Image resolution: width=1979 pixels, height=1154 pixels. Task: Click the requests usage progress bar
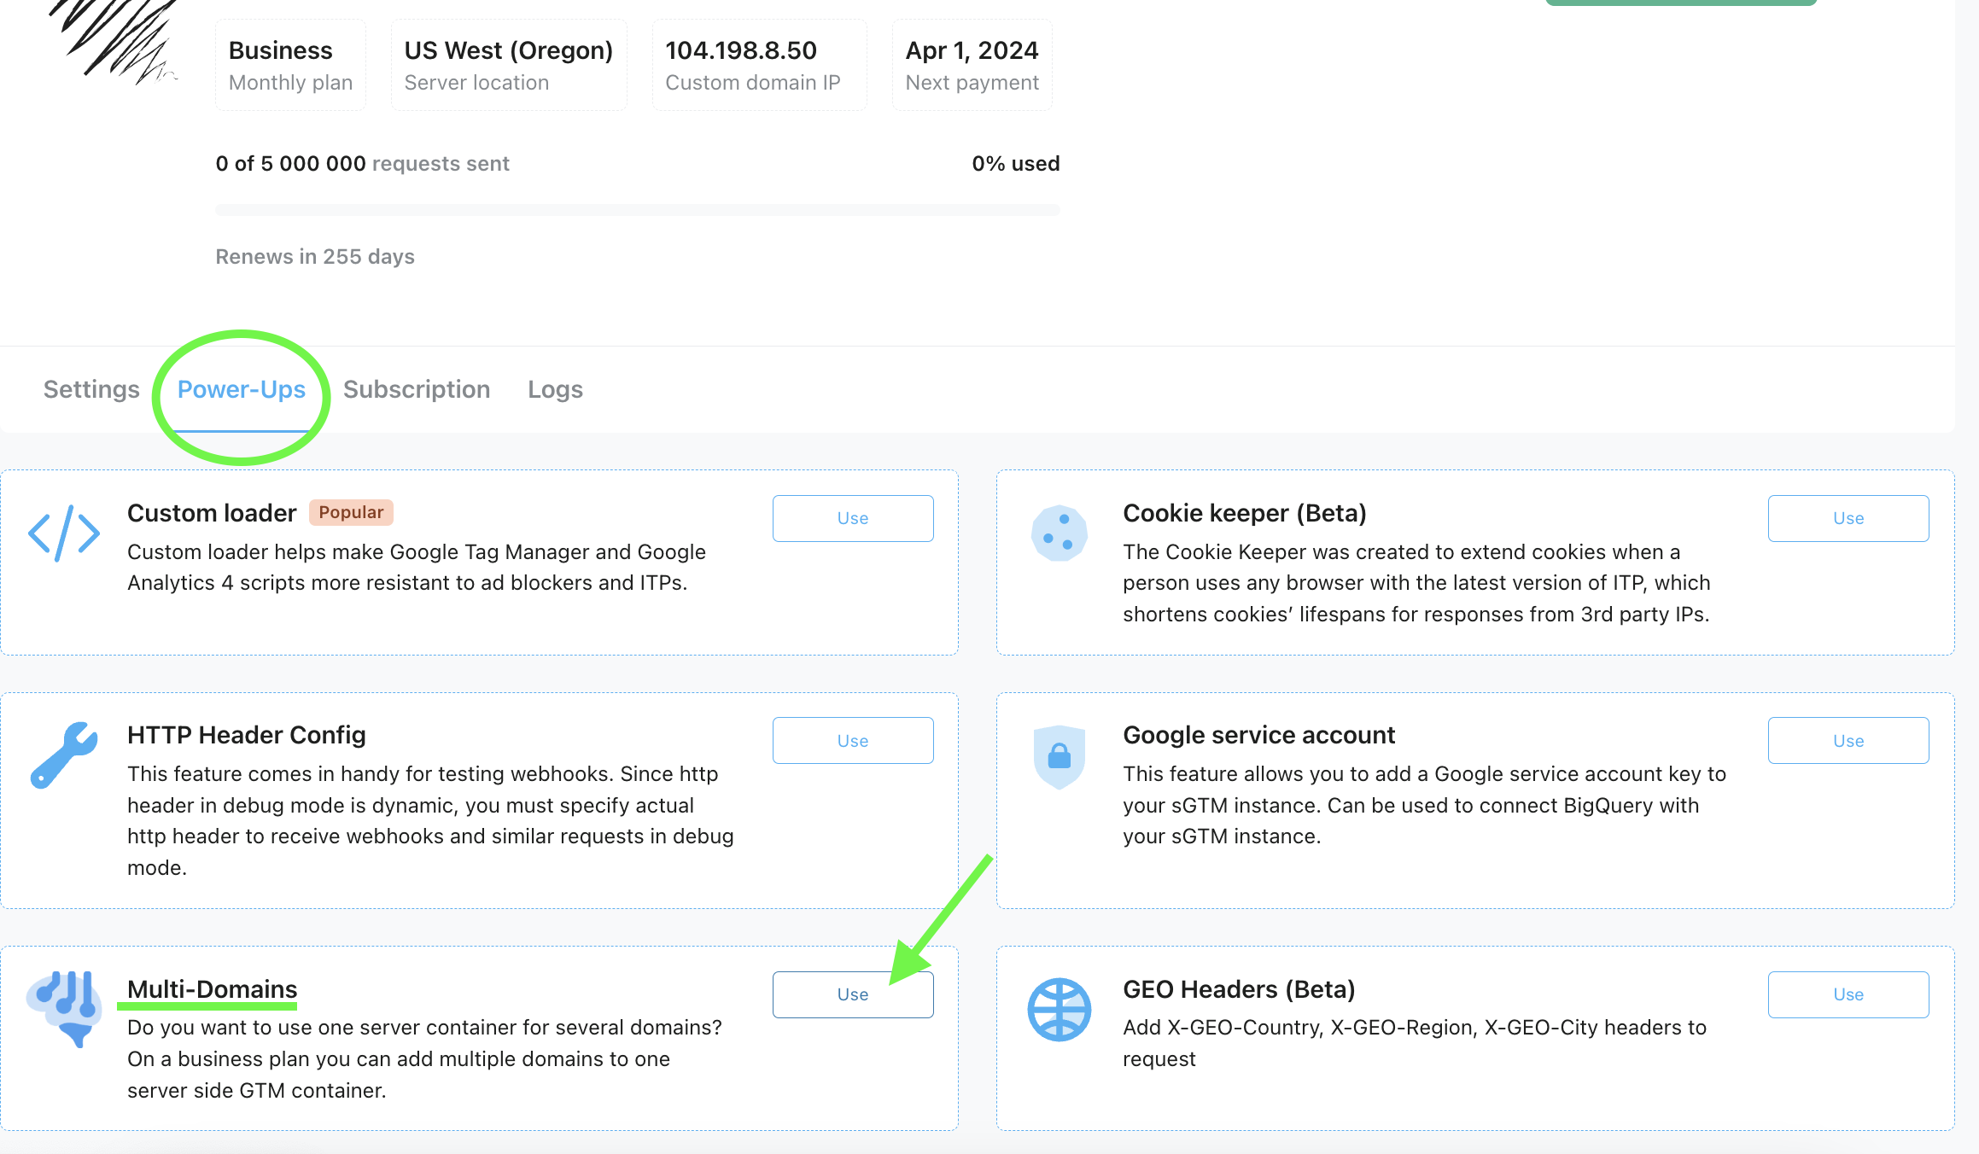click(638, 210)
